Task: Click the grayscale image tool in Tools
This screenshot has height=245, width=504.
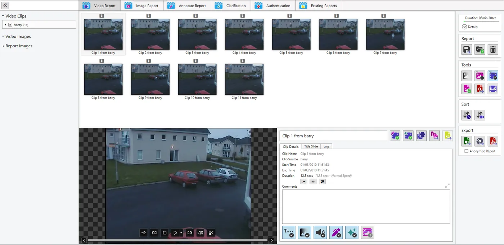Action: [x=467, y=76]
